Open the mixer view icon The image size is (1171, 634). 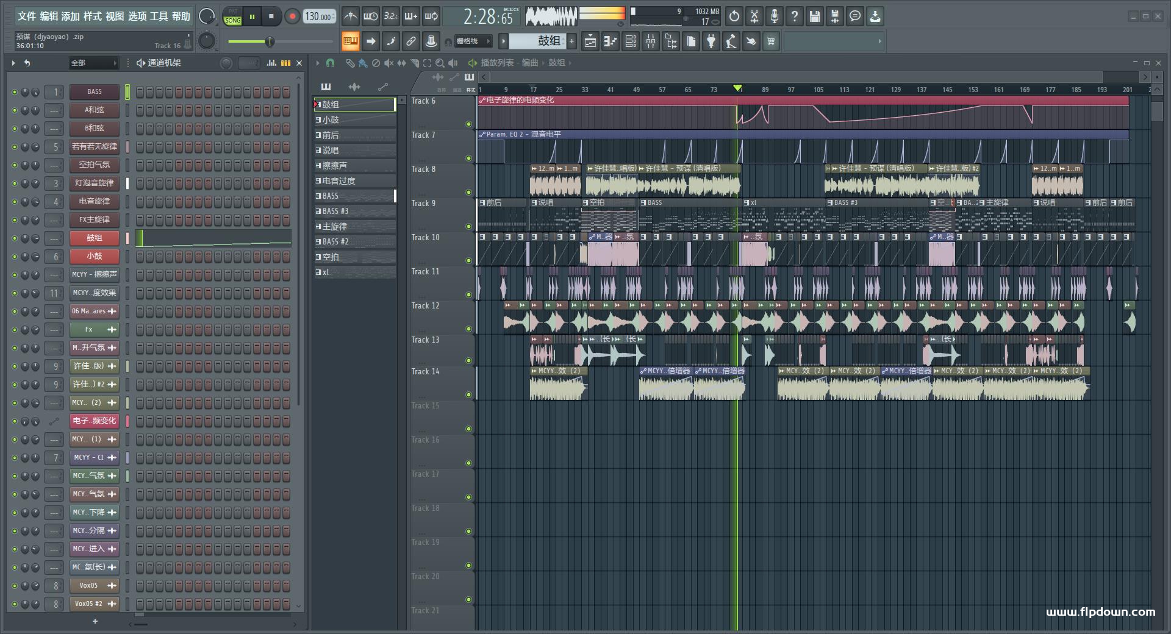[651, 41]
